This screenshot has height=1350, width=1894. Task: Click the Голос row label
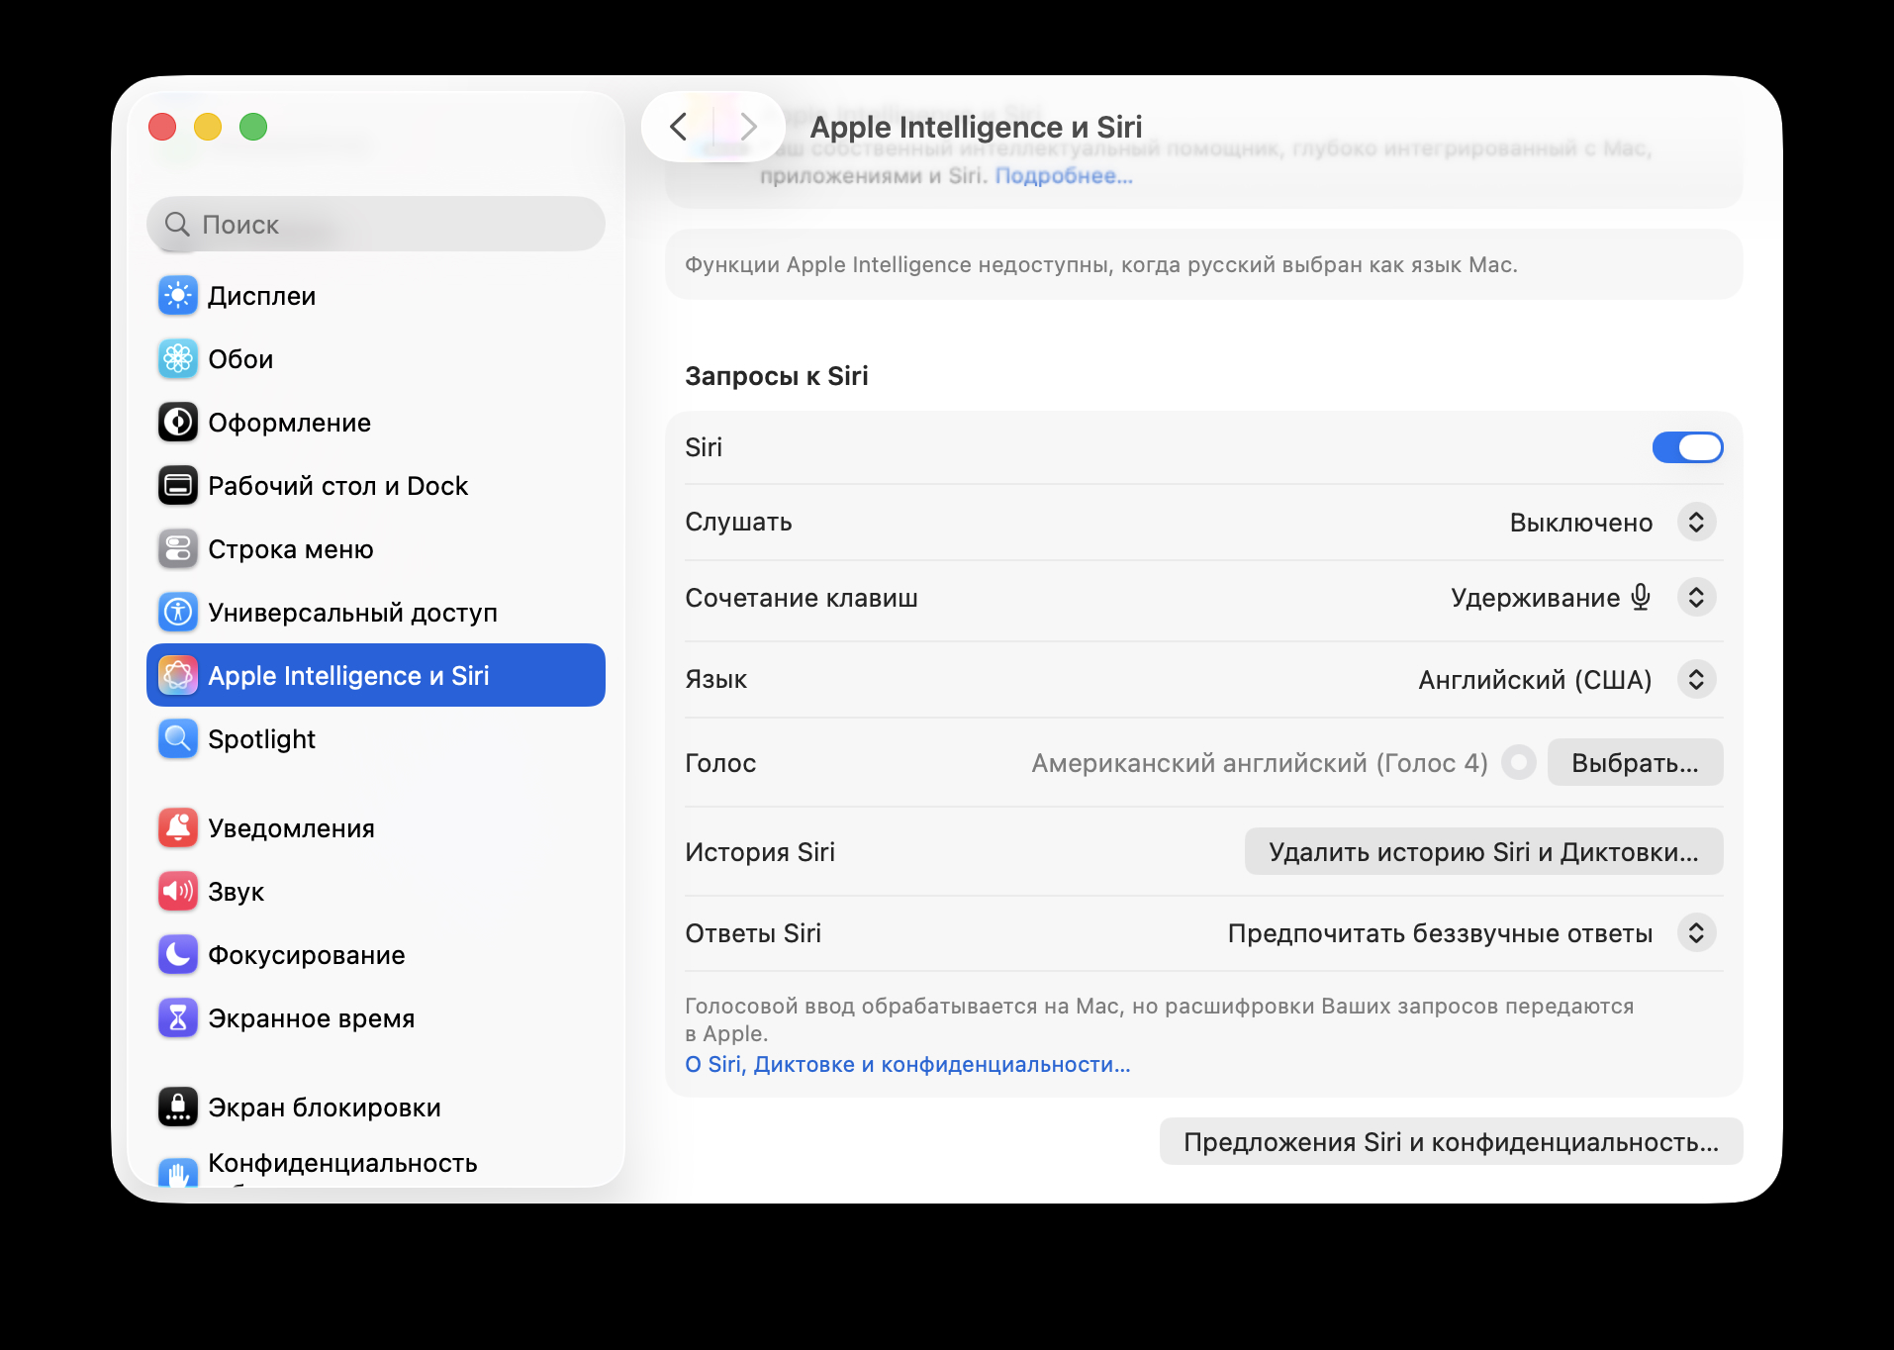pos(720,763)
